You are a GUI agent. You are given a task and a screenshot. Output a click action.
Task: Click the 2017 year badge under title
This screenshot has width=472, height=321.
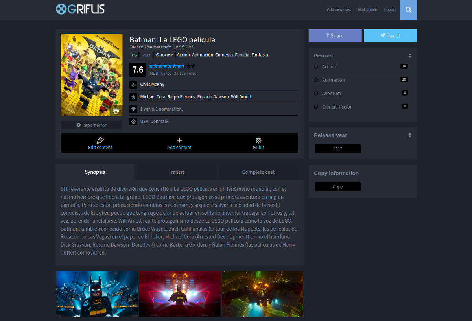tap(146, 55)
